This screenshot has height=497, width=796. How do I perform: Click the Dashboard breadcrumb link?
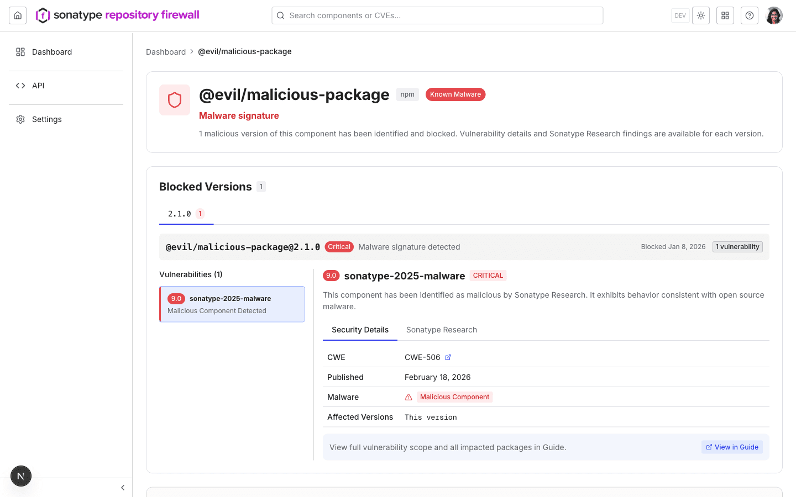point(166,52)
